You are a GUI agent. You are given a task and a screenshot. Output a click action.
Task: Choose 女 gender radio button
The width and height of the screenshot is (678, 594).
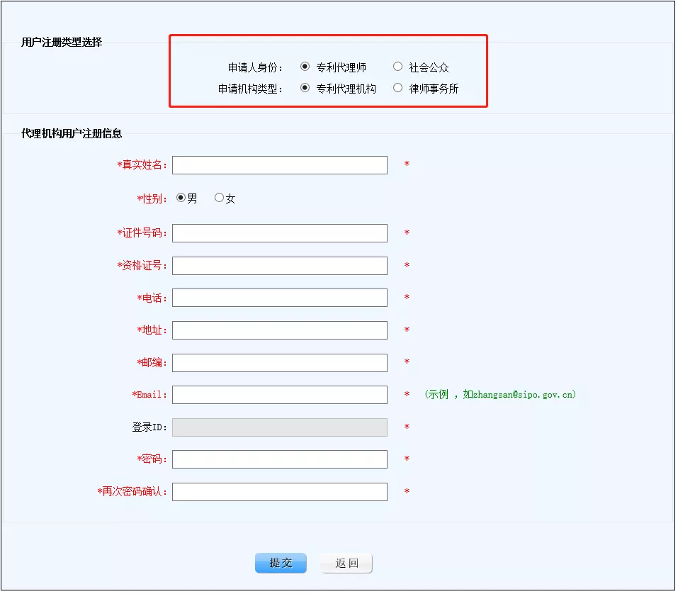point(219,198)
